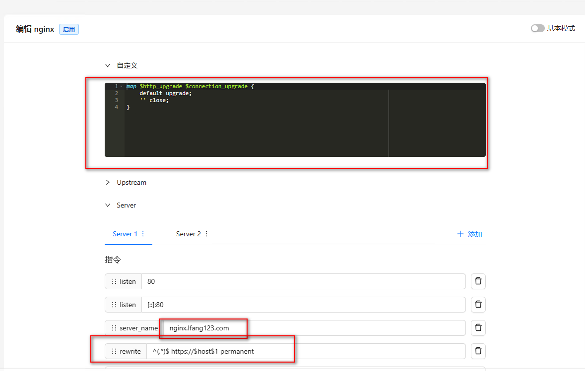Click the 启用 status tag
The height and width of the screenshot is (371, 585).
(69, 29)
